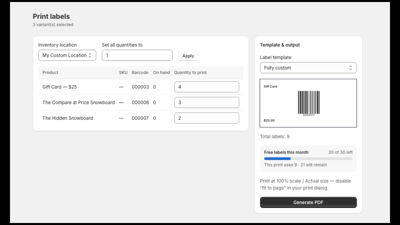Open the Label template dropdown
Screen dimensions: 400x225
point(308,68)
